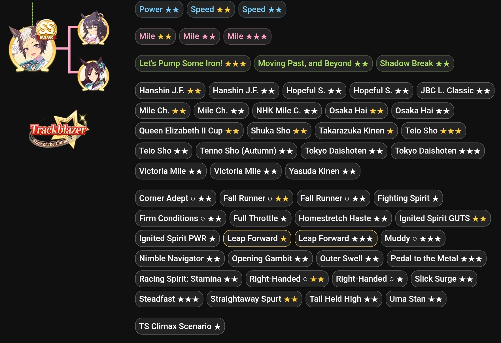Image resolution: width=501 pixels, height=343 pixels.
Task: Select the Outer Swell skill chip
Action: point(350,258)
